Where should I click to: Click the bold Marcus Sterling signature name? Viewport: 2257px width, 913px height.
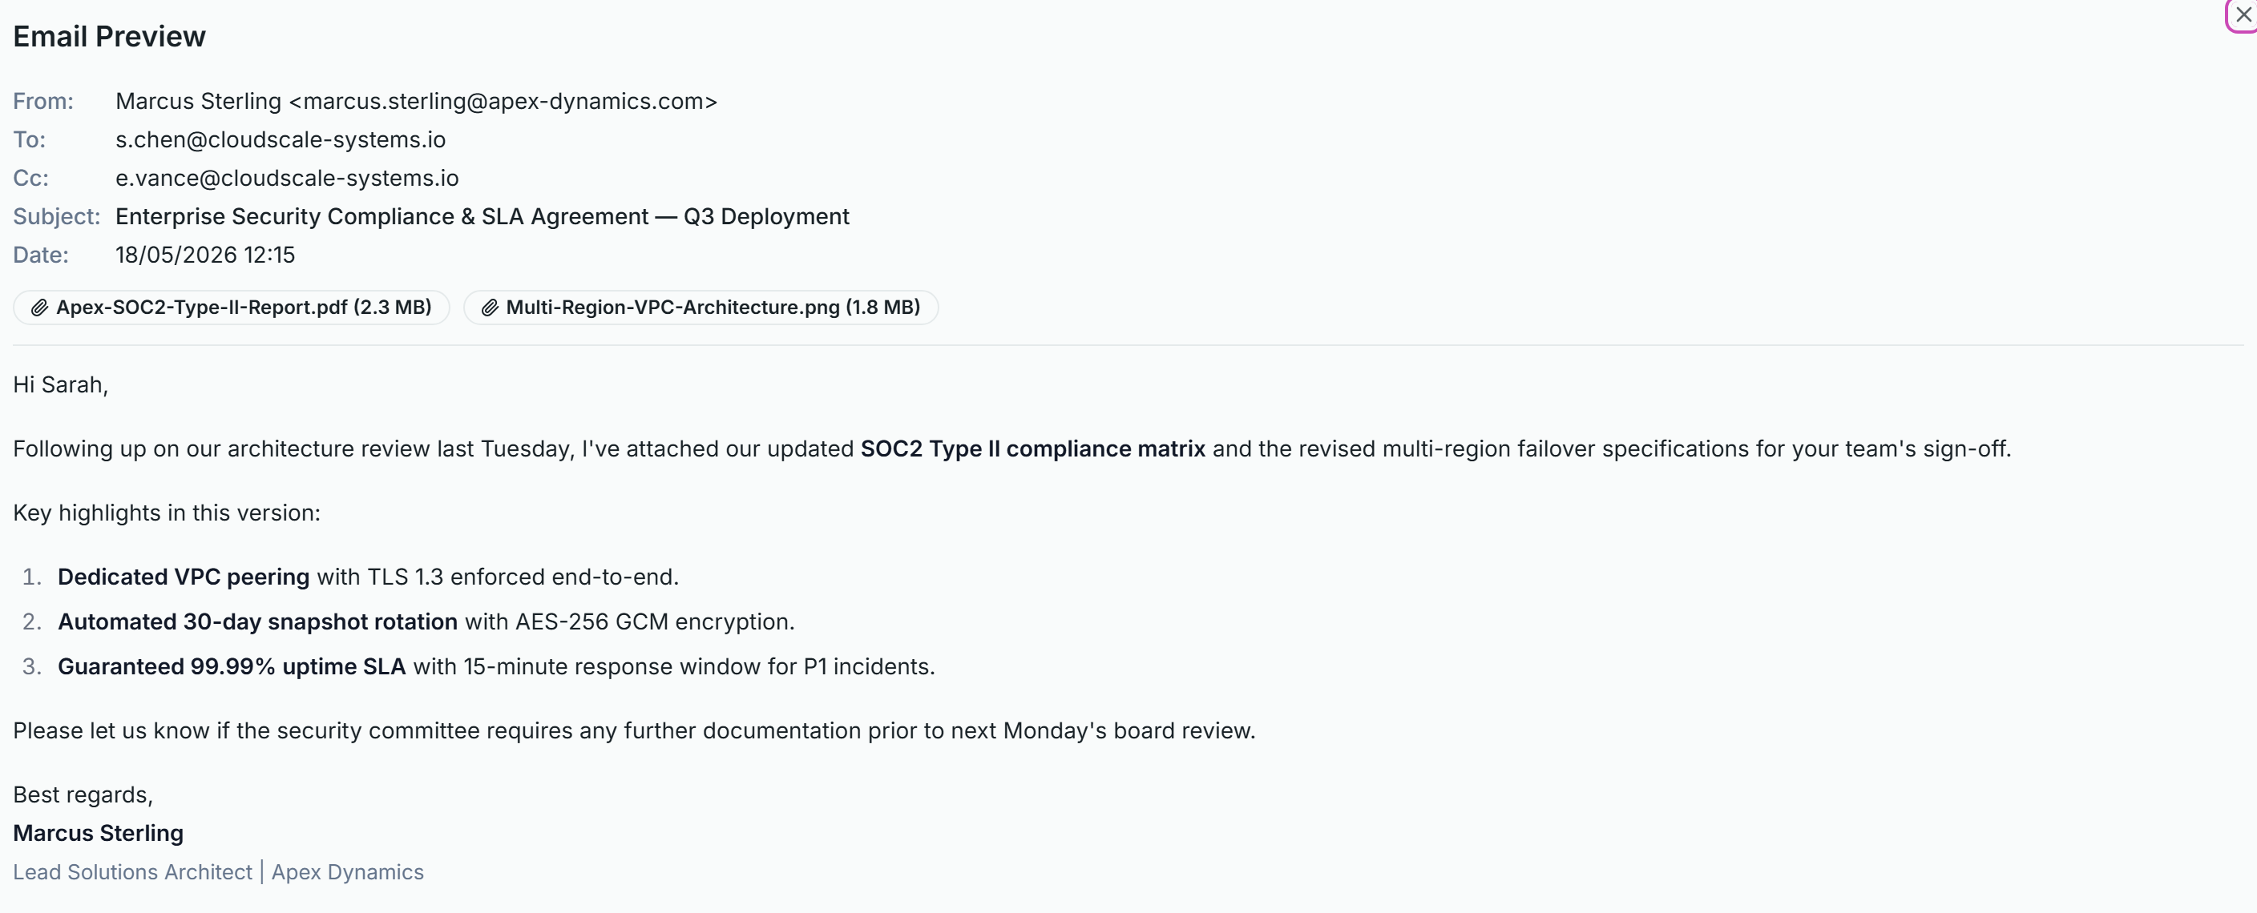tap(98, 834)
